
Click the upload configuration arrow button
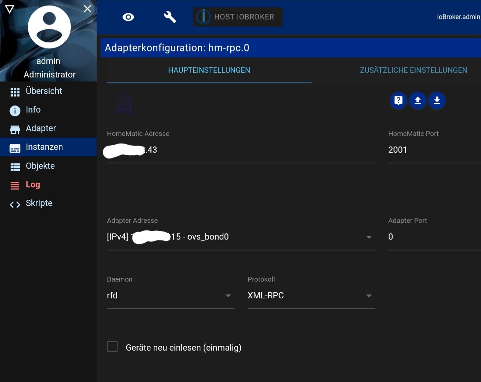click(x=418, y=100)
